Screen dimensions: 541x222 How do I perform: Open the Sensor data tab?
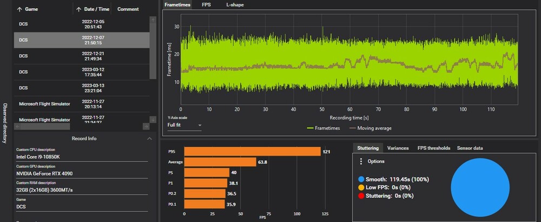click(470, 148)
